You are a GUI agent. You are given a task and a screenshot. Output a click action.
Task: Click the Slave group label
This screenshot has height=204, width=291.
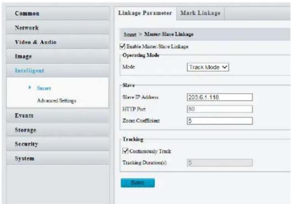coord(128,85)
